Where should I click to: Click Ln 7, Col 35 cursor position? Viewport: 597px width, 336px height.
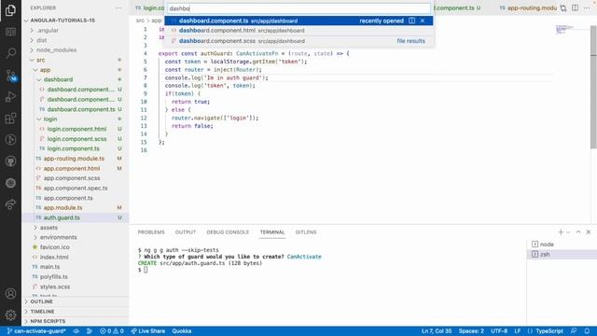[x=437, y=331]
